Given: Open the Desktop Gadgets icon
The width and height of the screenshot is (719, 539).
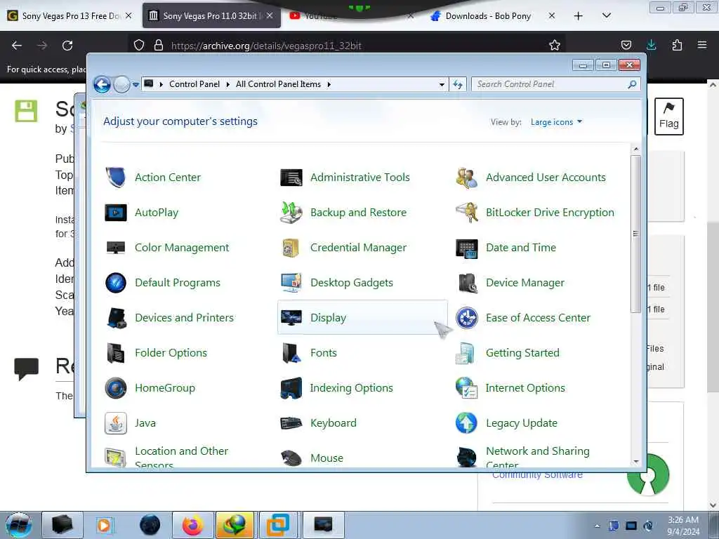Looking at the screenshot, I should pyautogui.click(x=291, y=283).
